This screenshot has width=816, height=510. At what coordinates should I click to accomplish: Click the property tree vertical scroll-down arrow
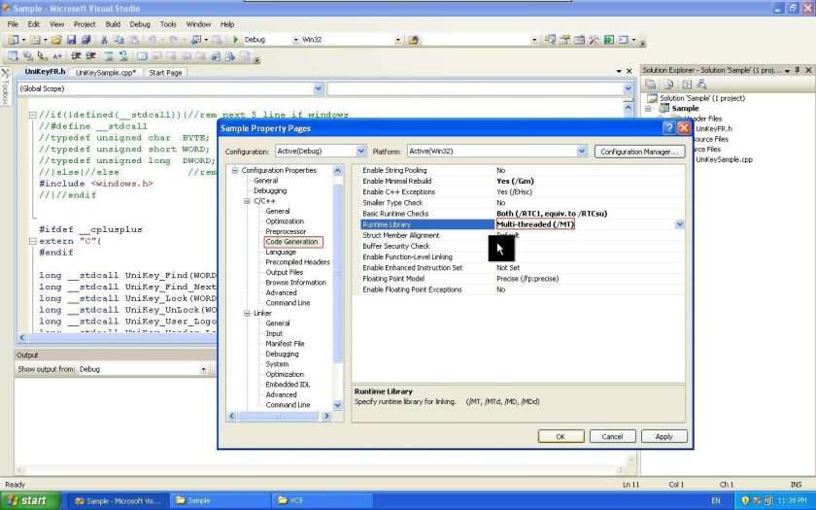(337, 405)
